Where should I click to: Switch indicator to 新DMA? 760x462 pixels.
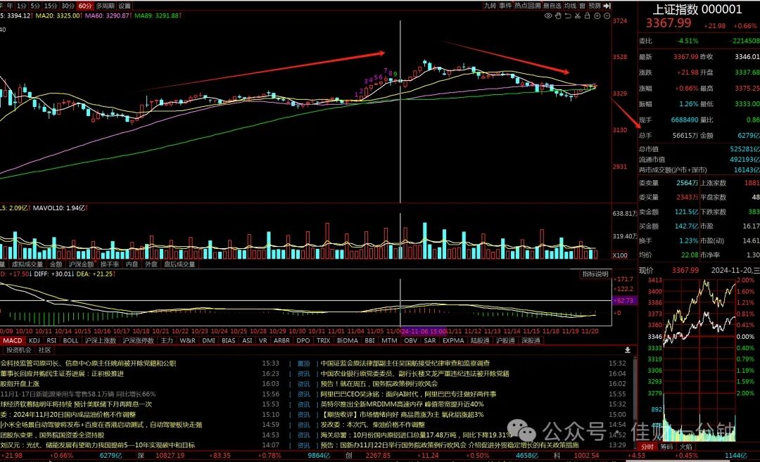coord(347,340)
